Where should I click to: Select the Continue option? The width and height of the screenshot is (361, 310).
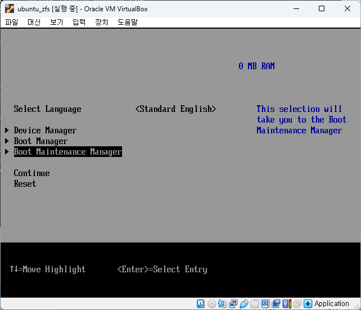pos(31,173)
